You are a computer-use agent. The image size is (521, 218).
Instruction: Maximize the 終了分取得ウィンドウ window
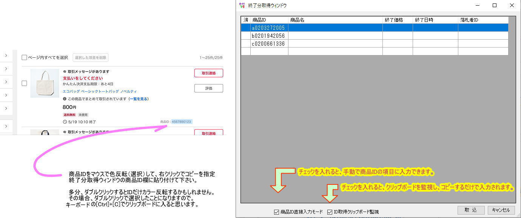(495, 5)
